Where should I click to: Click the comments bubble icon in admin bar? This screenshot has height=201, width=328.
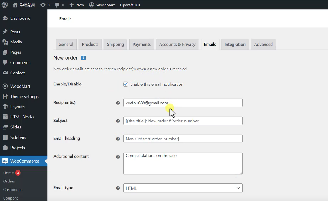pyautogui.click(x=57, y=5)
